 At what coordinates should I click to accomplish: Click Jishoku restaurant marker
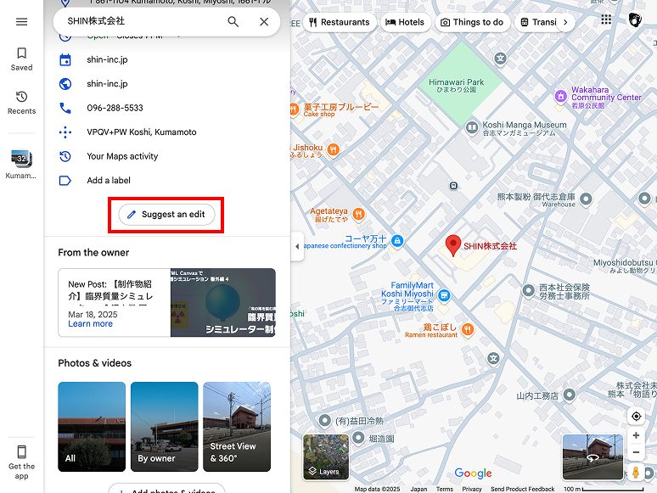click(333, 149)
